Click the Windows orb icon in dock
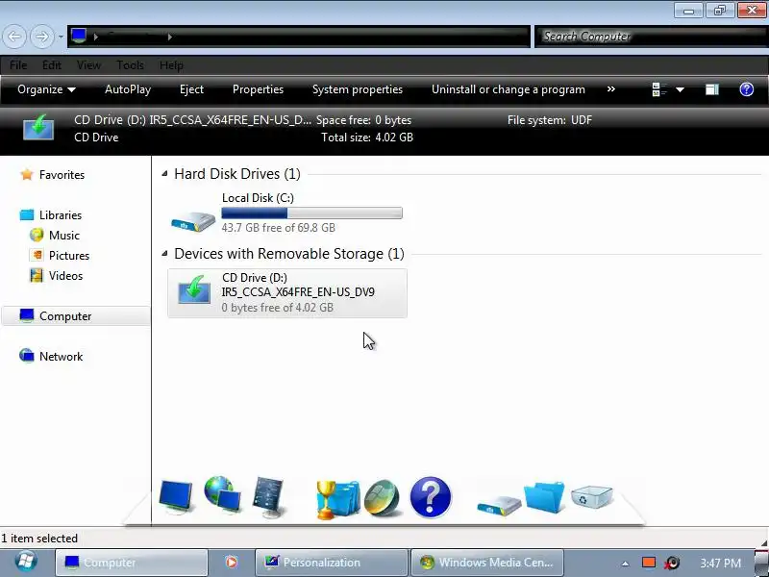Viewport: 769px width, 577px height. 383,498
